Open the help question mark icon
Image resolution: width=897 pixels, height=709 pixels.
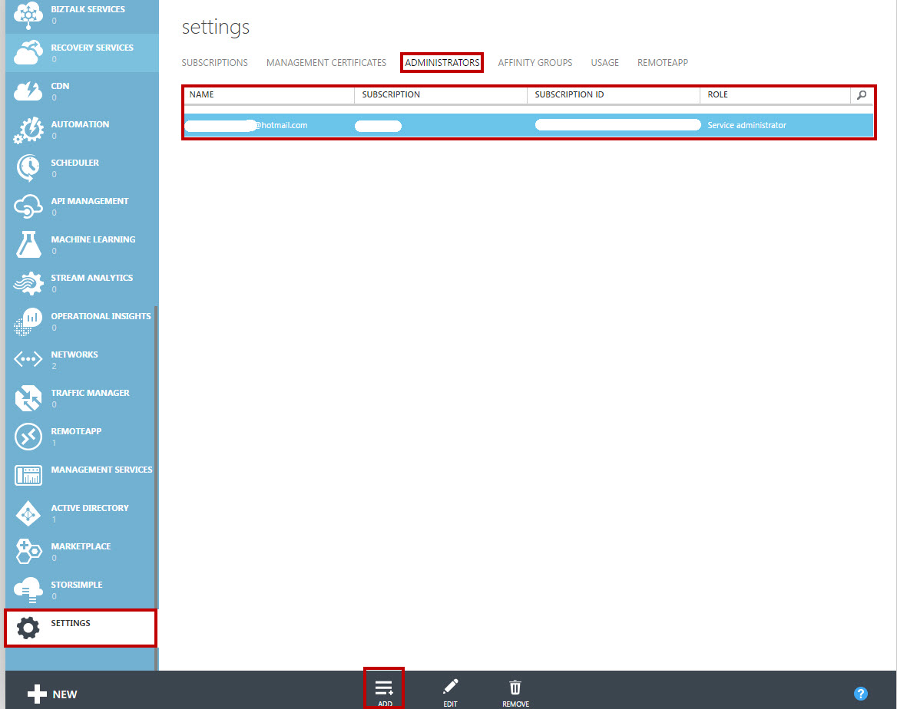860,694
